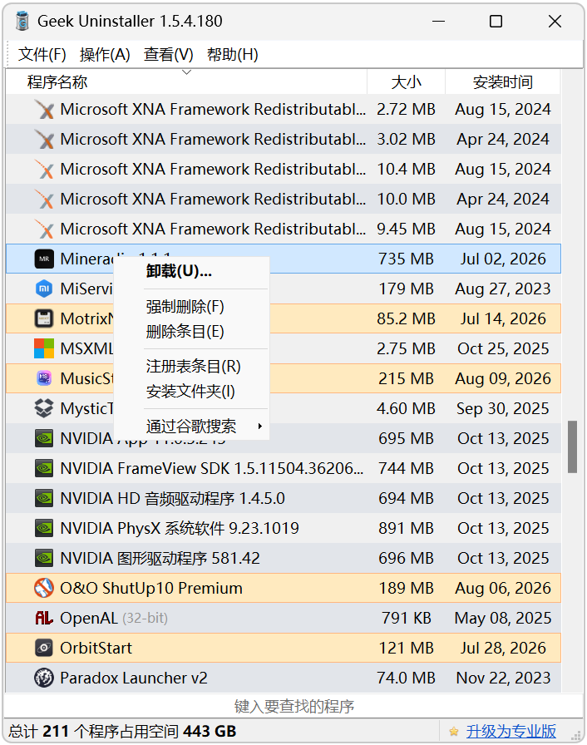This screenshot has height=745, width=587.
Task: Click the MysticT app icon
Action: (44, 408)
